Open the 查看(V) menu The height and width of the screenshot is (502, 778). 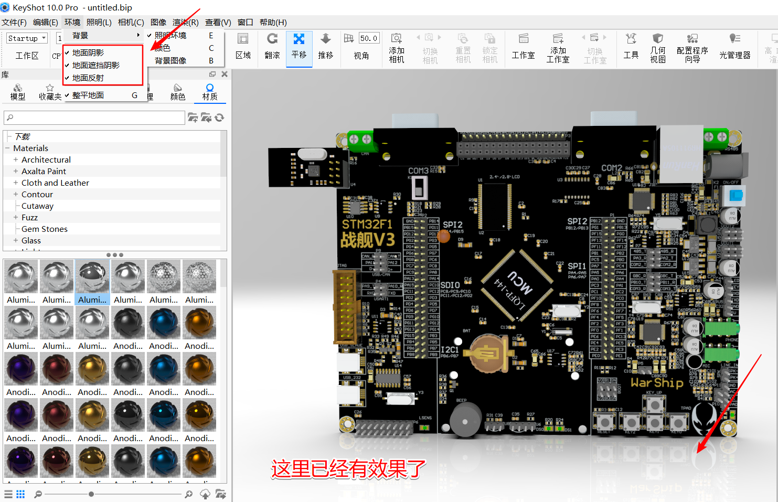[218, 23]
